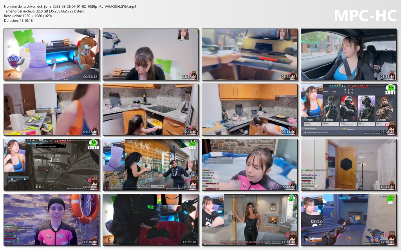401x250 pixels.
Task: Select the lifebuoy thumbnail at 11:36:08
Action: pyautogui.click(x=52, y=220)
